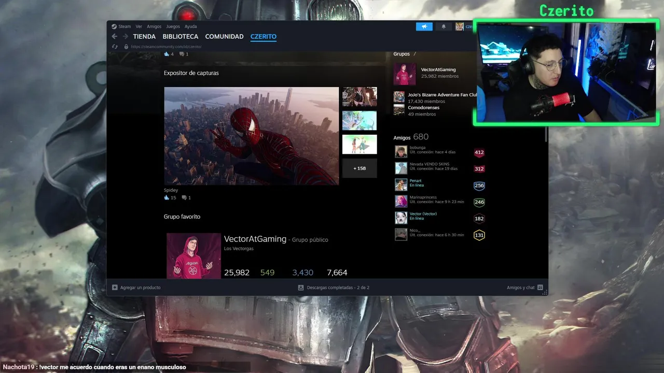The image size is (664, 373).
Task: Switch to TIENDA tab
Action: (x=144, y=36)
